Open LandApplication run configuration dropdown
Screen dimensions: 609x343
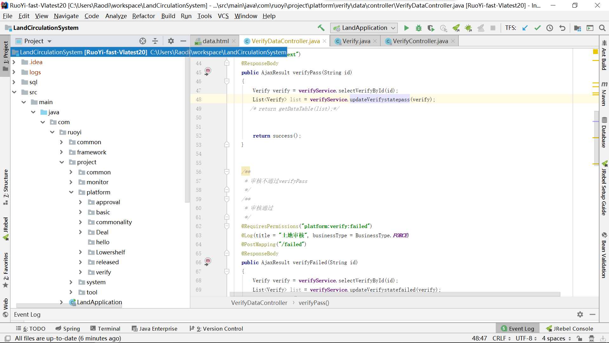[x=364, y=28]
